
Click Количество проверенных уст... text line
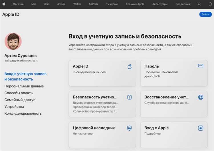(x=95, y=111)
